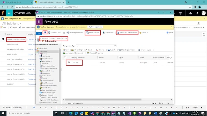The width and height of the screenshot is (207, 116).
Task: Open the New dropdown in component toolbar
Action: tap(66, 50)
